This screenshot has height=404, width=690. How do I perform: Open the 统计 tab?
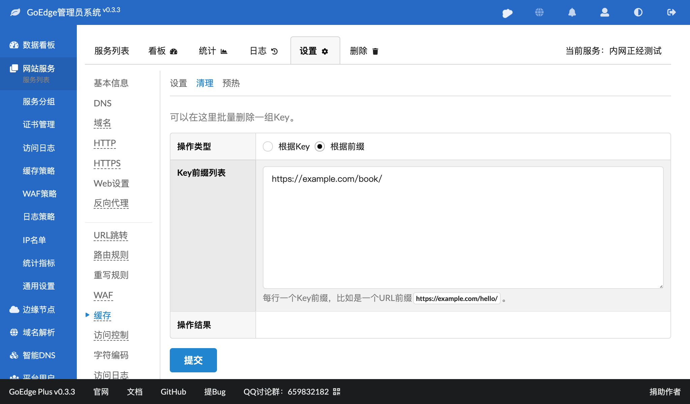tap(213, 51)
